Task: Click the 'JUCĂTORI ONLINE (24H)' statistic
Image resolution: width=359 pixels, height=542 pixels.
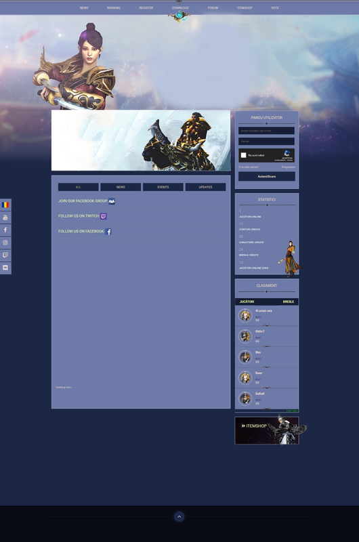Action: click(253, 268)
